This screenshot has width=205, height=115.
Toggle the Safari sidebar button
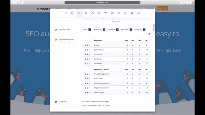click(x=21, y=2)
